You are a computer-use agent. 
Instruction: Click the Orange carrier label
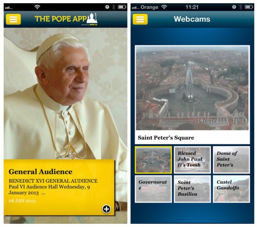click(149, 7)
